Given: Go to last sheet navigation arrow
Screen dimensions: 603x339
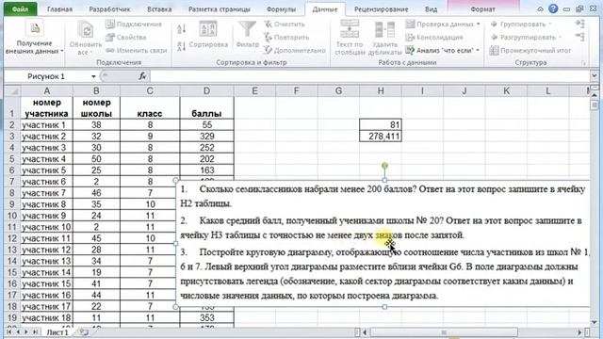Looking at the screenshot, I should click(35, 331).
